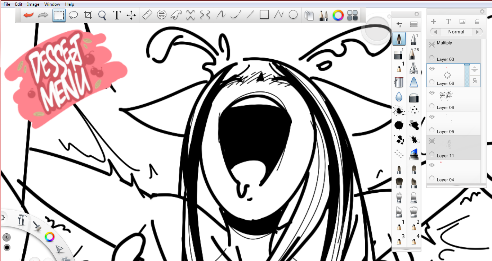Select the Lasso selection tool

tap(73, 15)
